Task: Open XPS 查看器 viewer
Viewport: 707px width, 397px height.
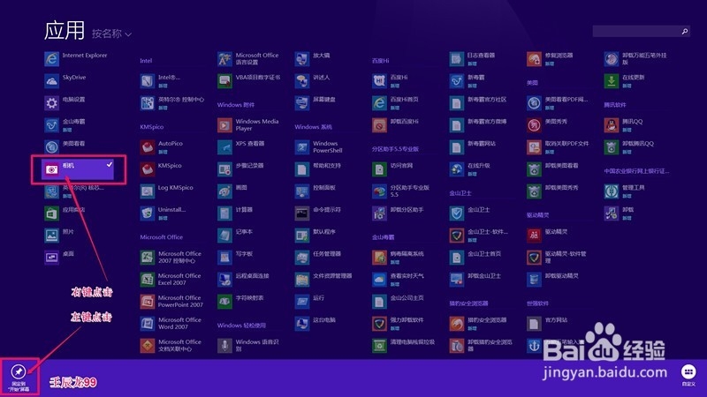Action: coord(241,146)
